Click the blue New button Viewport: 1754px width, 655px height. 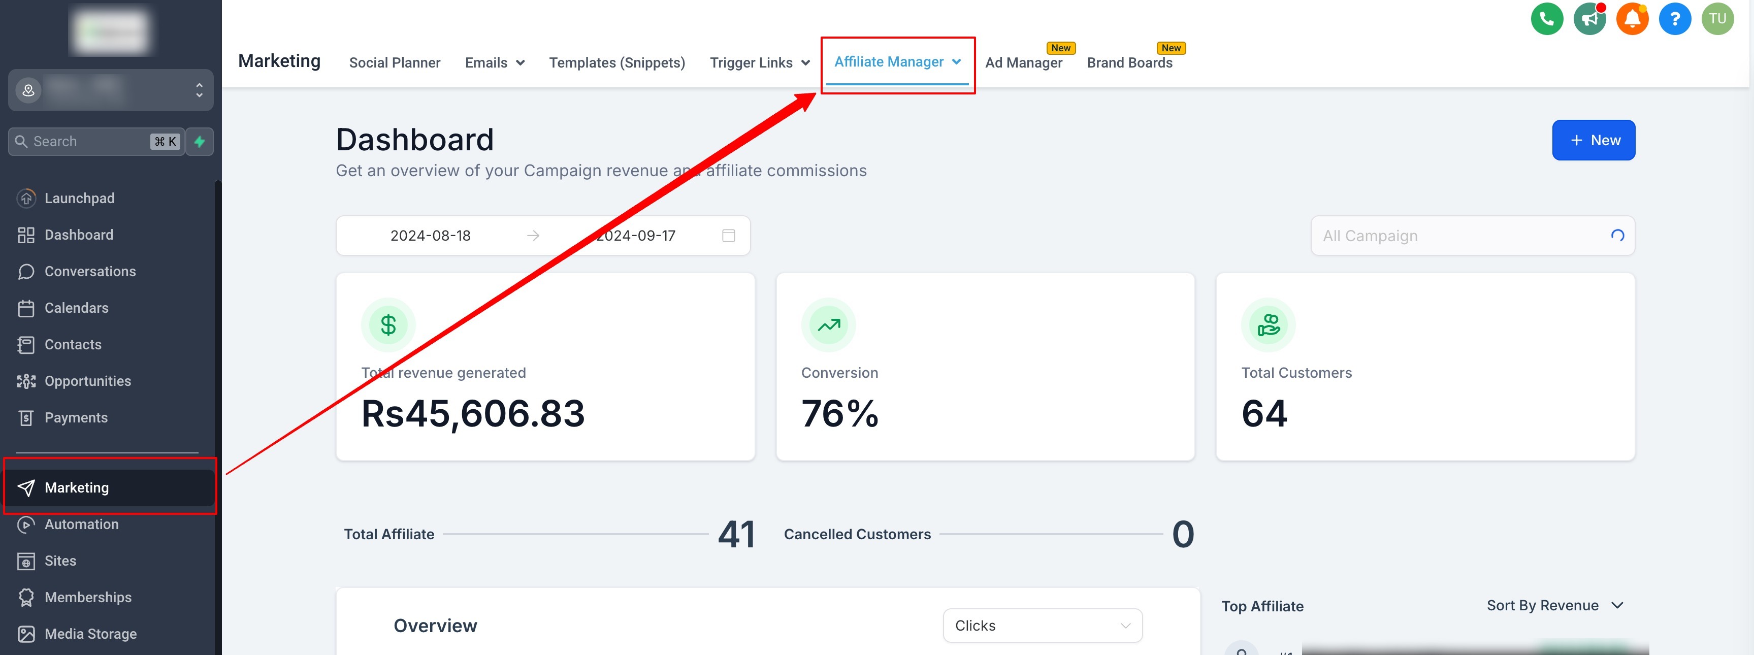coord(1593,140)
